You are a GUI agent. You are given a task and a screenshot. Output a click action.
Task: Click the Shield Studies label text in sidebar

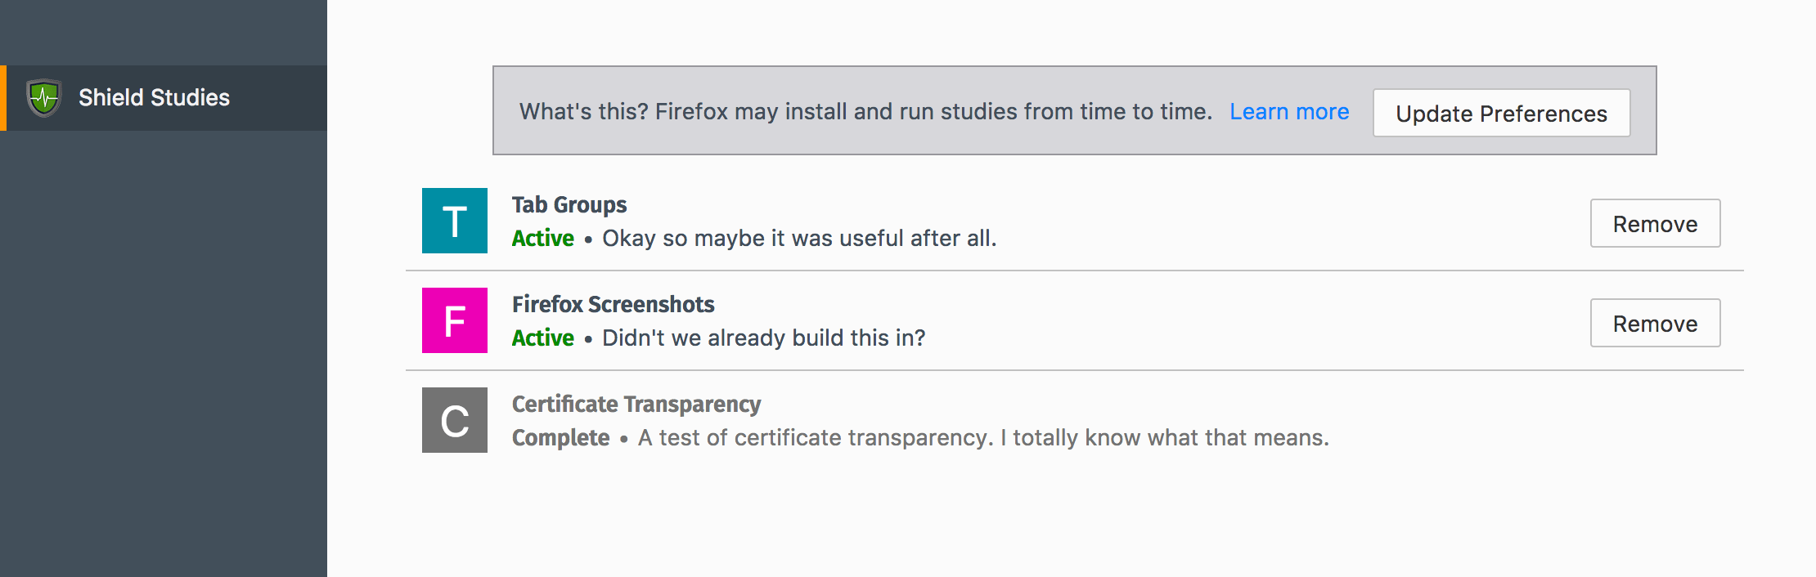[x=154, y=97]
